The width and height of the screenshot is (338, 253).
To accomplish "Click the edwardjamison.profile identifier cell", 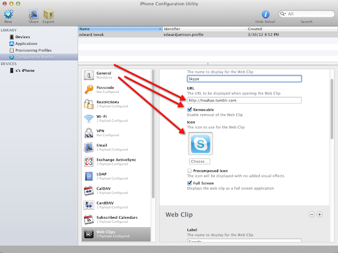I will coord(183,34).
